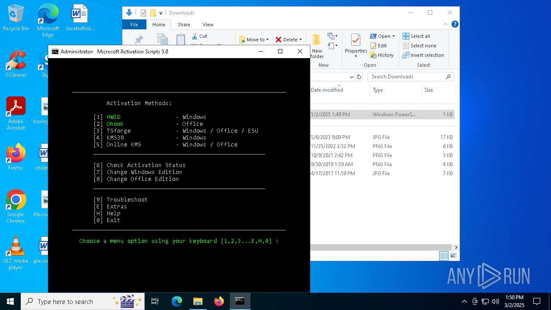Switch to large icons view in Explorer

pyautogui.click(x=453, y=256)
